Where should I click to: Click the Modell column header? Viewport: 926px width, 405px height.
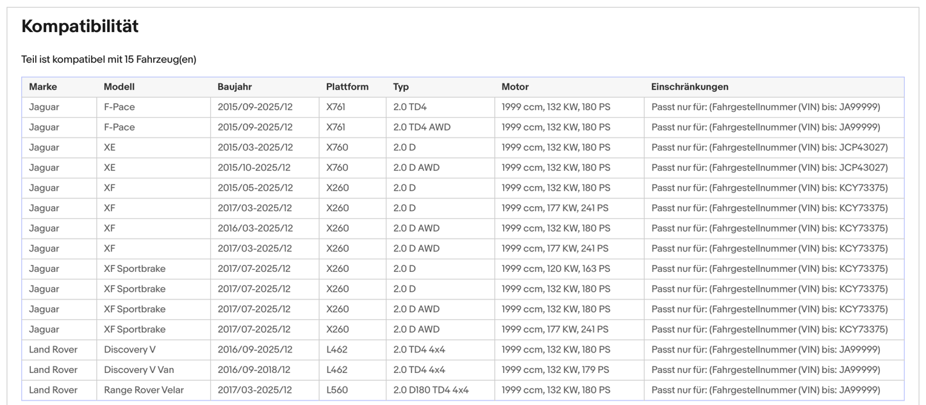pyautogui.click(x=119, y=87)
